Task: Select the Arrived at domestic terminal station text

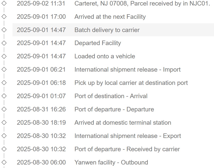Action: click(123, 123)
